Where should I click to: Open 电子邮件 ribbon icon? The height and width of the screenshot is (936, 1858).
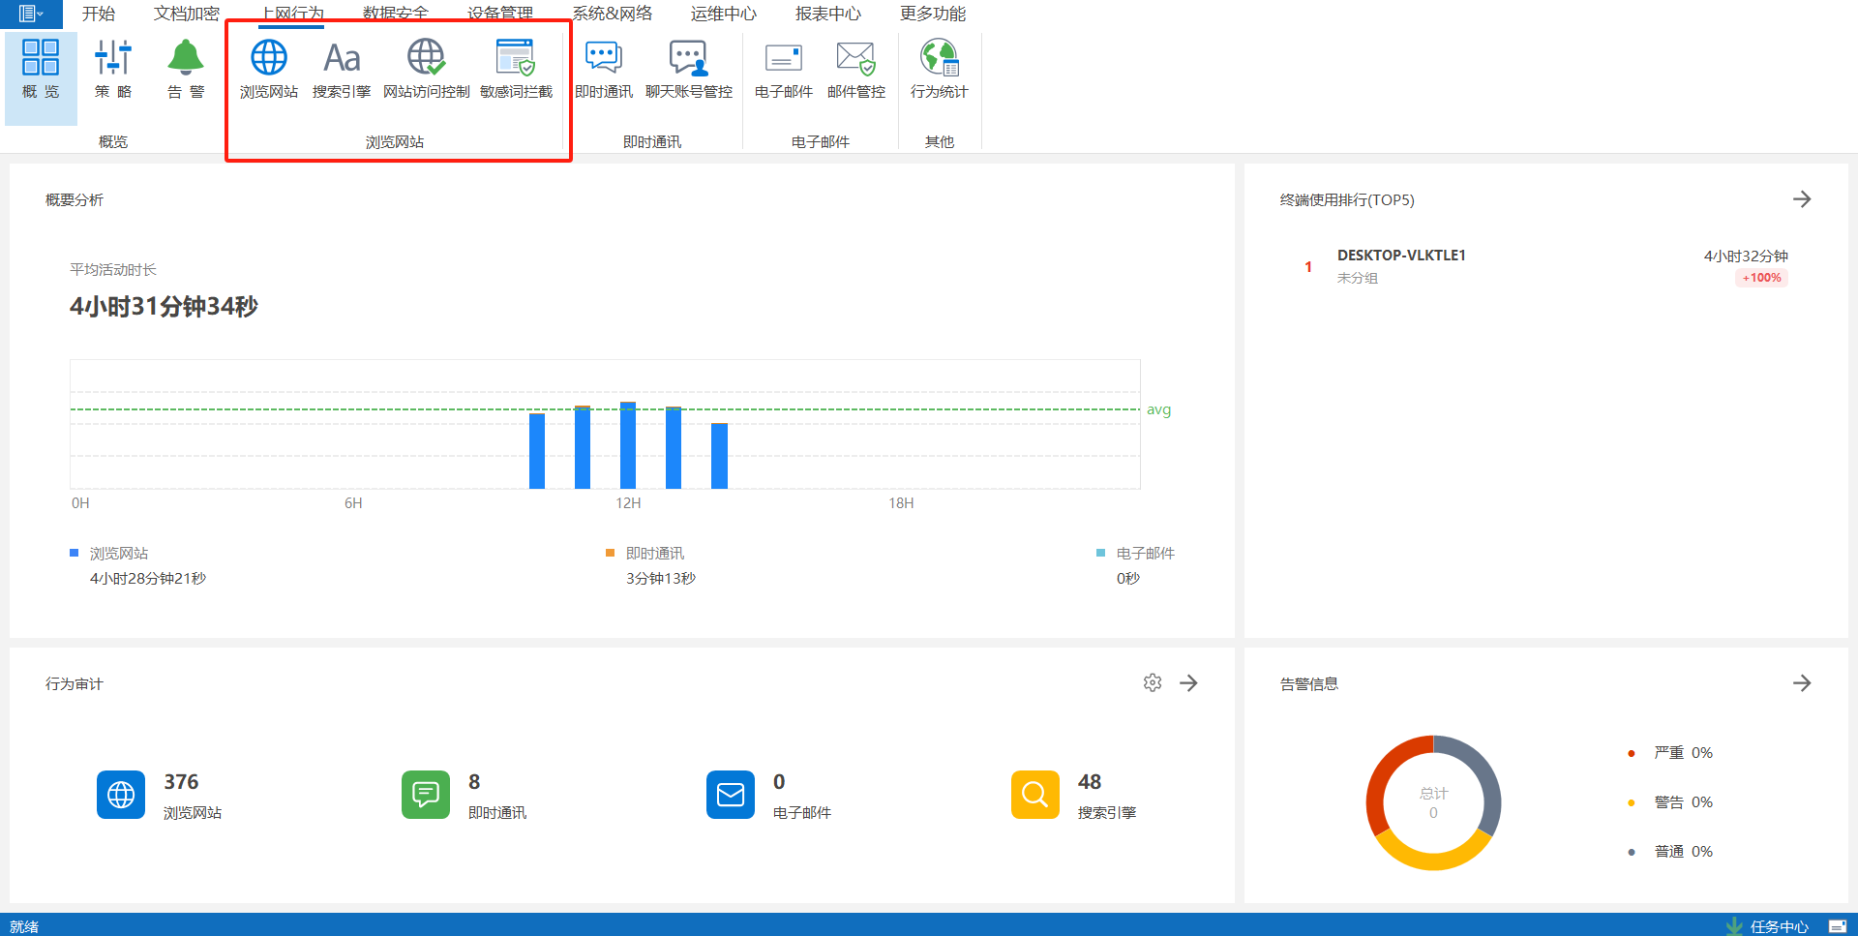(784, 70)
